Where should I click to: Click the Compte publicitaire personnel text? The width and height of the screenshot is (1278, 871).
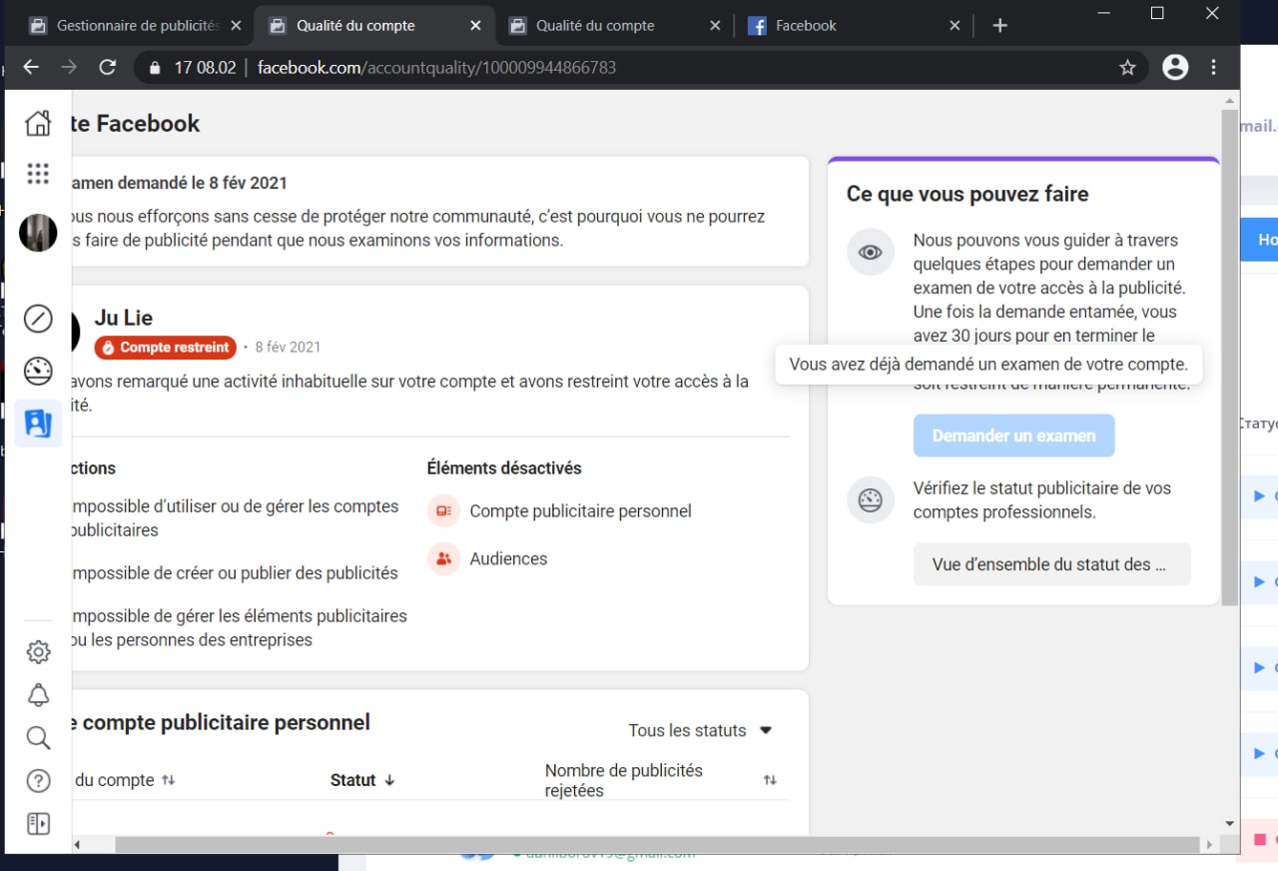pyautogui.click(x=580, y=510)
